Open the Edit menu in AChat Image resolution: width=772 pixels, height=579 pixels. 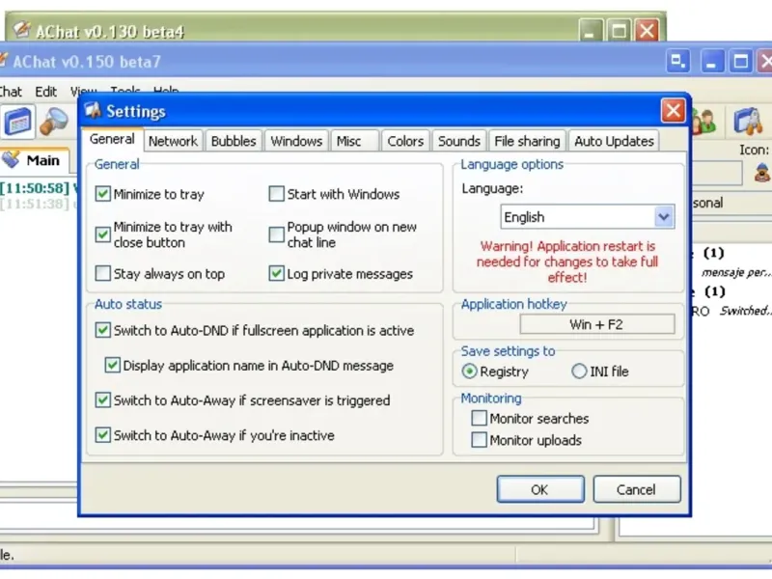pos(45,92)
